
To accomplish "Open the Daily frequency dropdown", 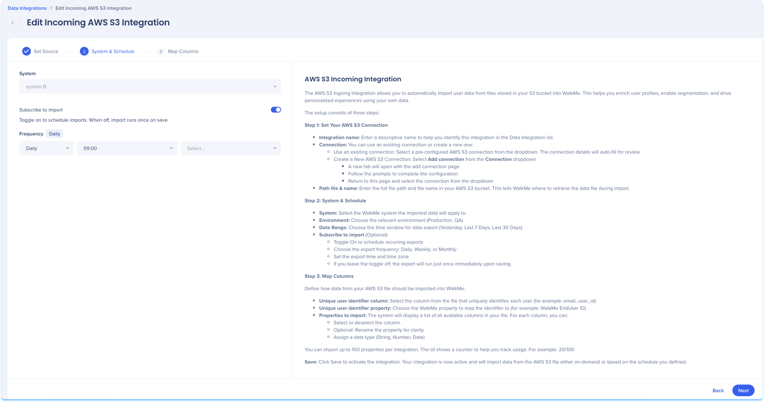I will [46, 148].
